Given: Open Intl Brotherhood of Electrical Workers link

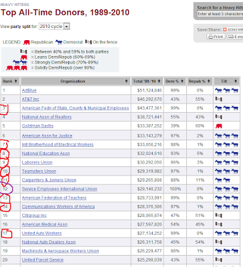Looking at the screenshot, I should pos(57,145).
